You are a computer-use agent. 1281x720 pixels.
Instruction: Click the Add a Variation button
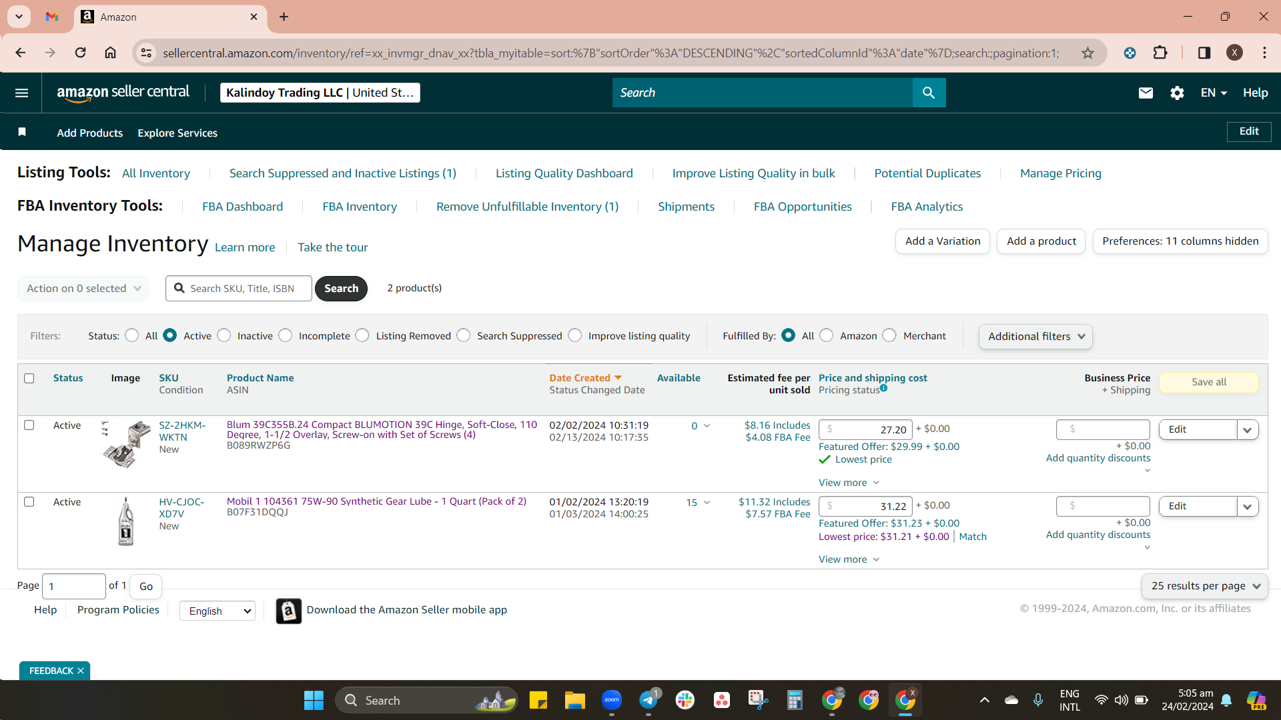[x=943, y=241]
